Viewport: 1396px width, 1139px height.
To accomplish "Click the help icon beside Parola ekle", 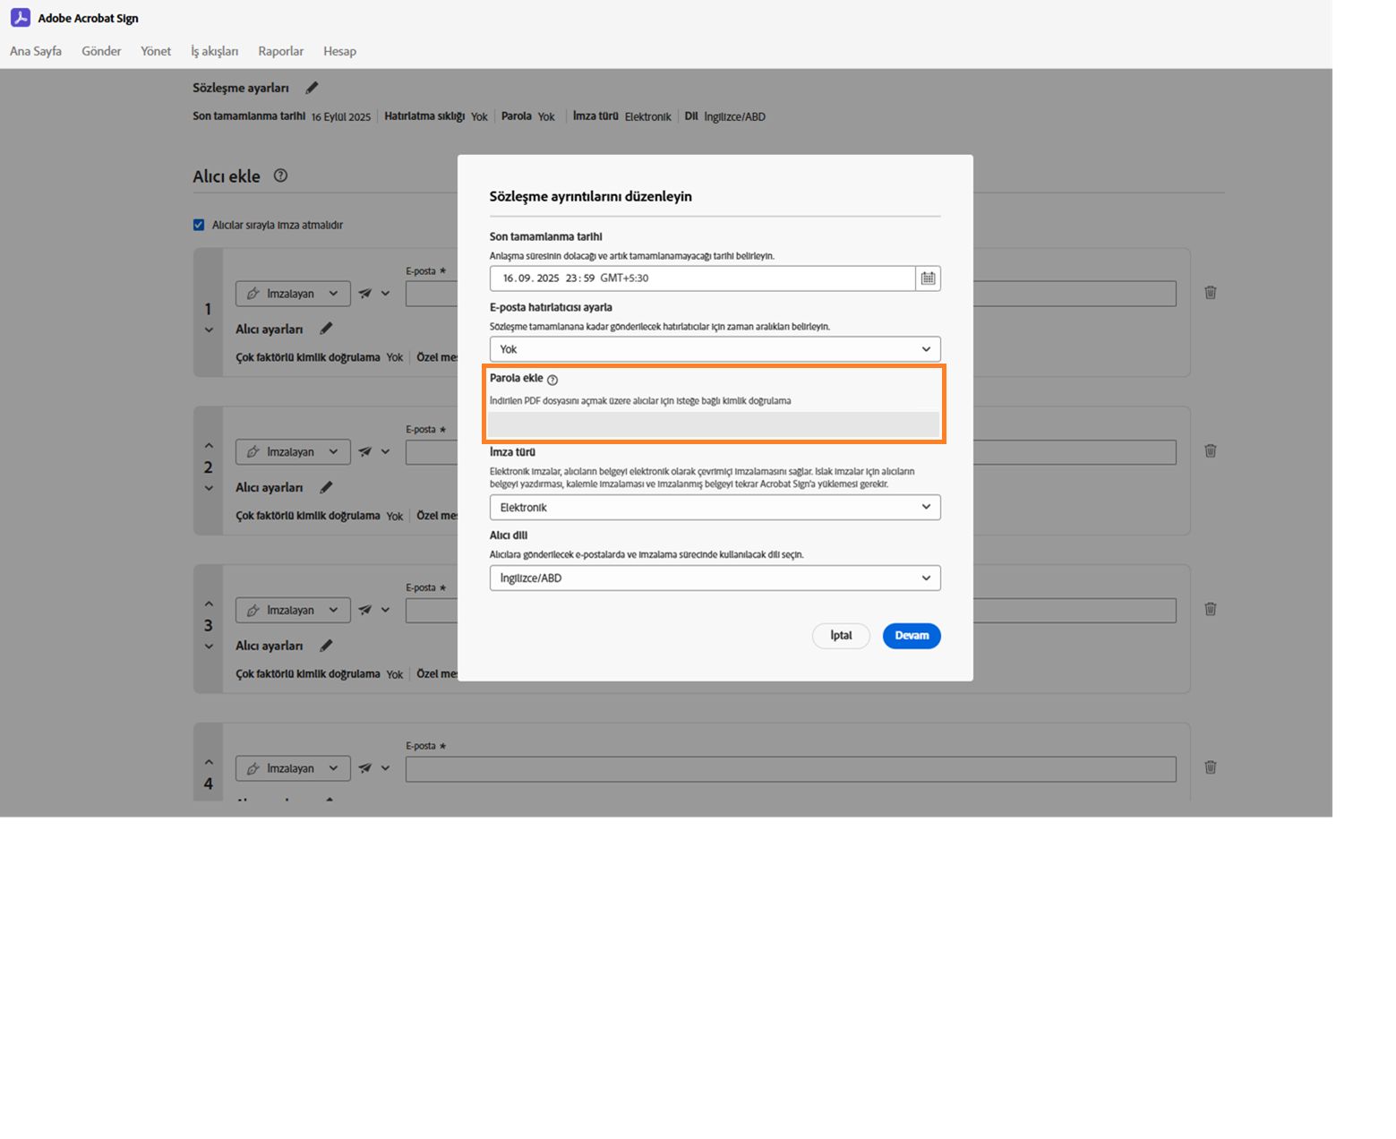I will click(552, 380).
